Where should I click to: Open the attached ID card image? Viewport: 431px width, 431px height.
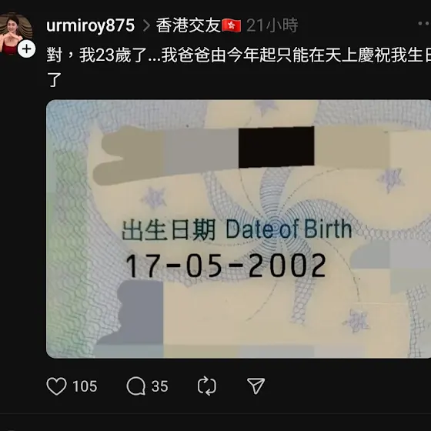[239, 229]
